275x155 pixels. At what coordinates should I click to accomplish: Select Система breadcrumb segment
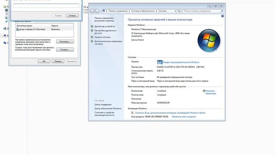[162, 11]
